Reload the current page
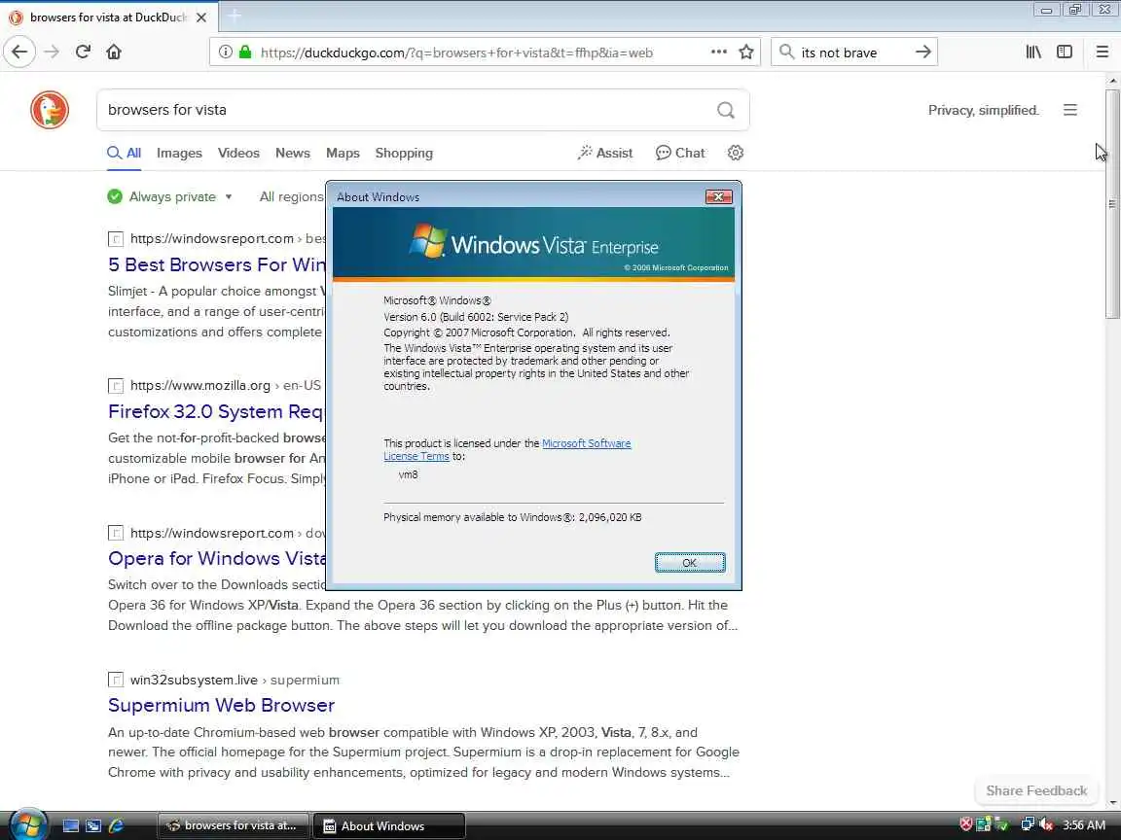 83,52
